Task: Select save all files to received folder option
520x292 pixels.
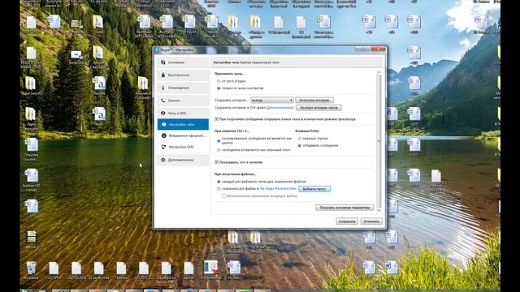Action: [219, 189]
